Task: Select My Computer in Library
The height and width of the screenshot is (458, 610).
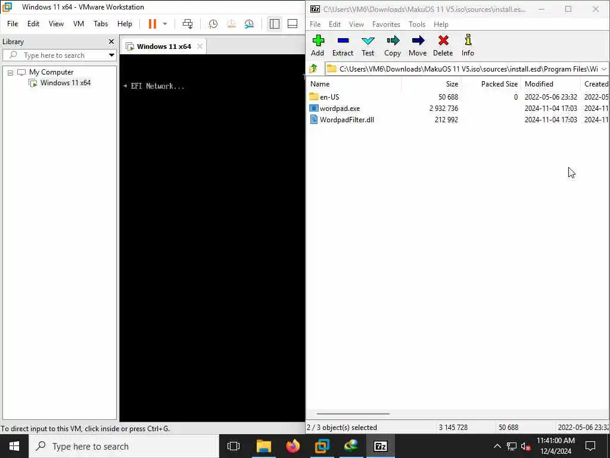Action: [x=51, y=72]
